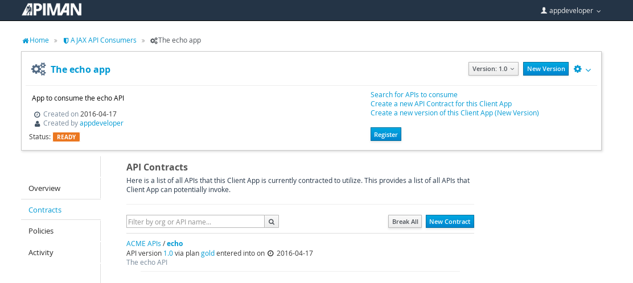633x283 pixels.
Task: Click the shield icon beside A JAX API Consumers
Action: click(x=66, y=41)
